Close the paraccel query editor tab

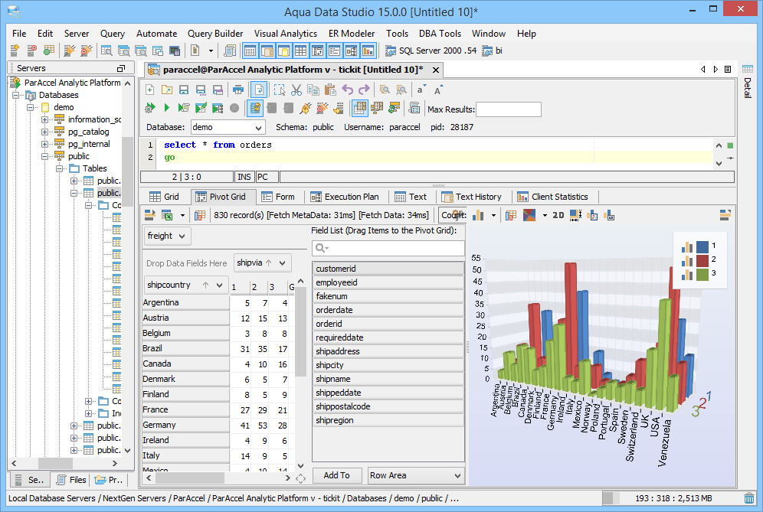436,70
